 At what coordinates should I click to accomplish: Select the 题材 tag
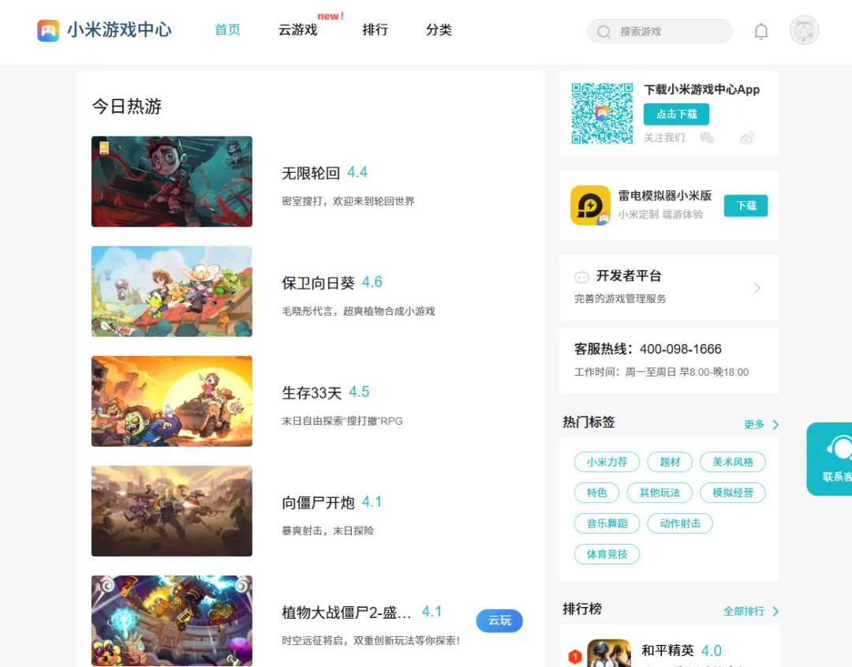pos(670,462)
